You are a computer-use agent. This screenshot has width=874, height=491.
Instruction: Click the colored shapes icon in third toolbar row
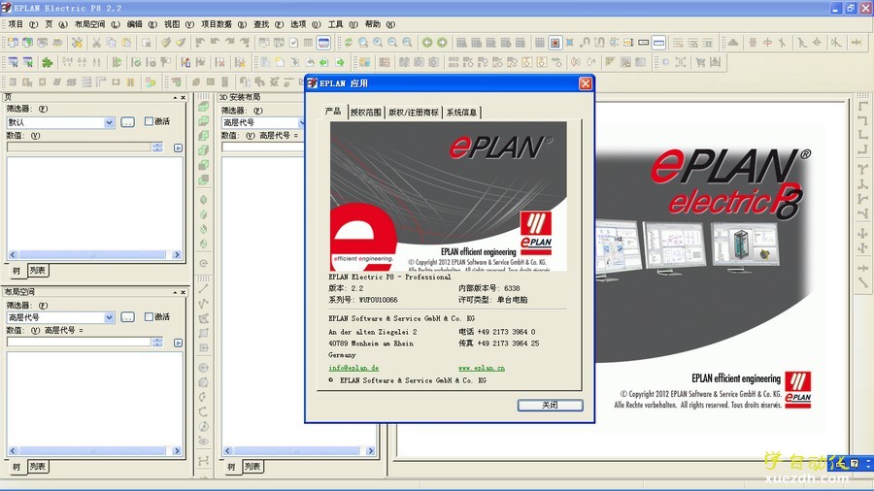[151, 82]
